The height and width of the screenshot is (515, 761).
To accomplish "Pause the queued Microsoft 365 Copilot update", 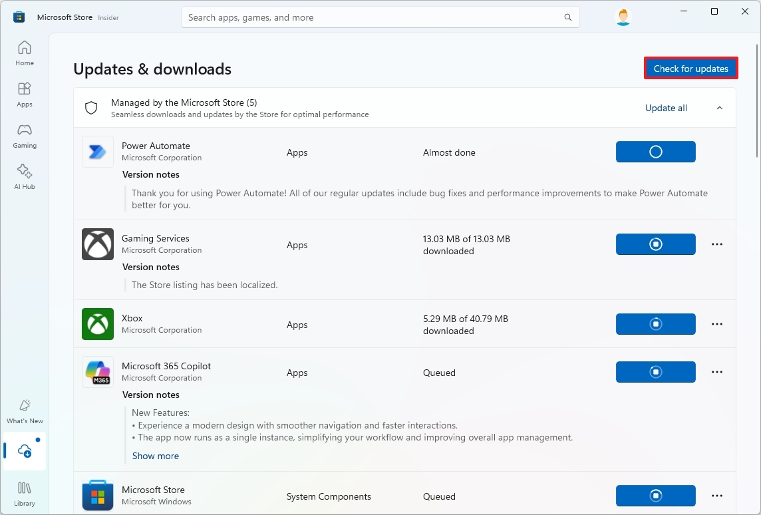I will [x=655, y=372].
